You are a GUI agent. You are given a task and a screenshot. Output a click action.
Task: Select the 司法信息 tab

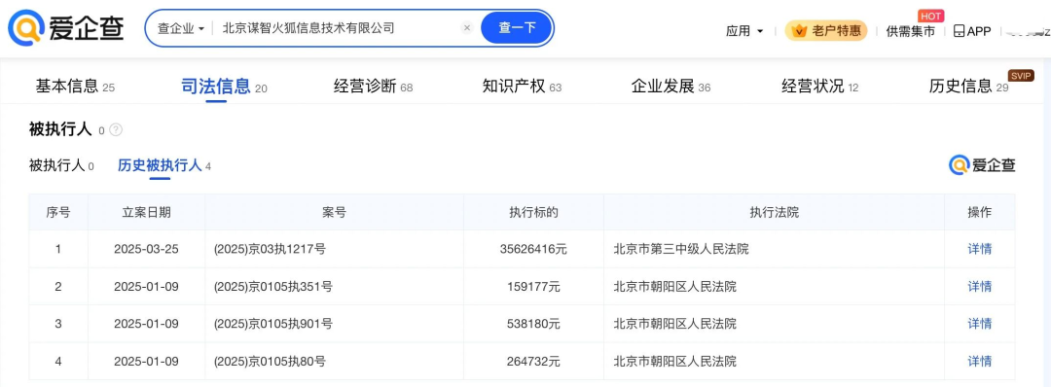225,87
